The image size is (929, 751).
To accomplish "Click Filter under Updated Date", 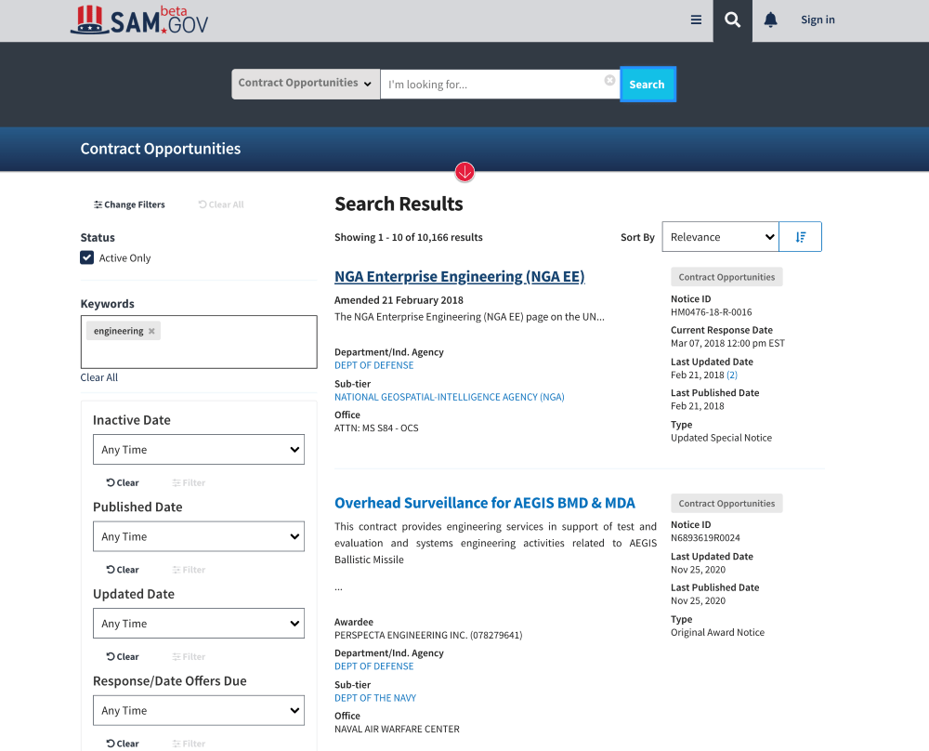I will click(x=189, y=657).
